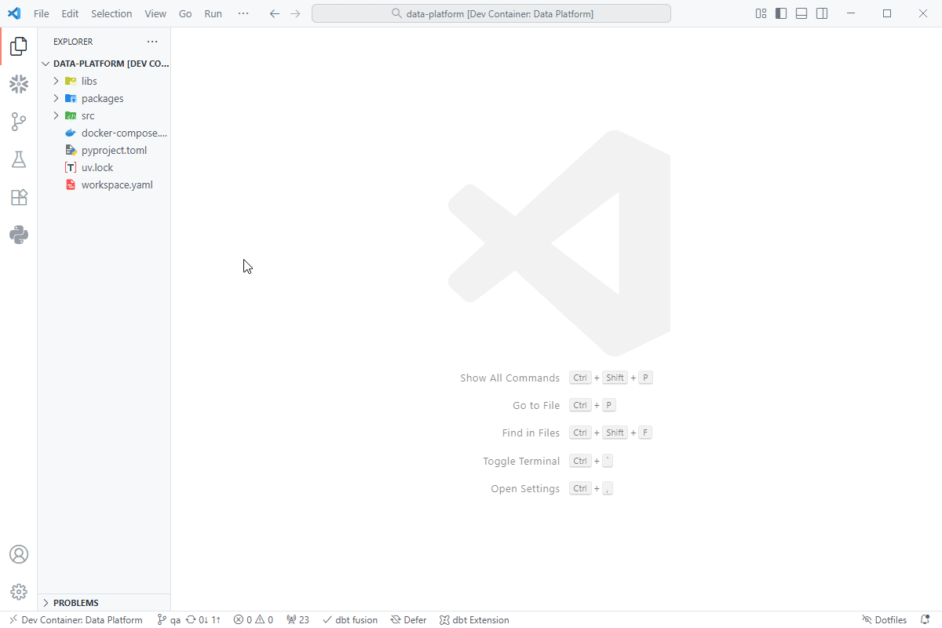Expand the packages folder
This screenshot has height=628, width=942.
[102, 98]
